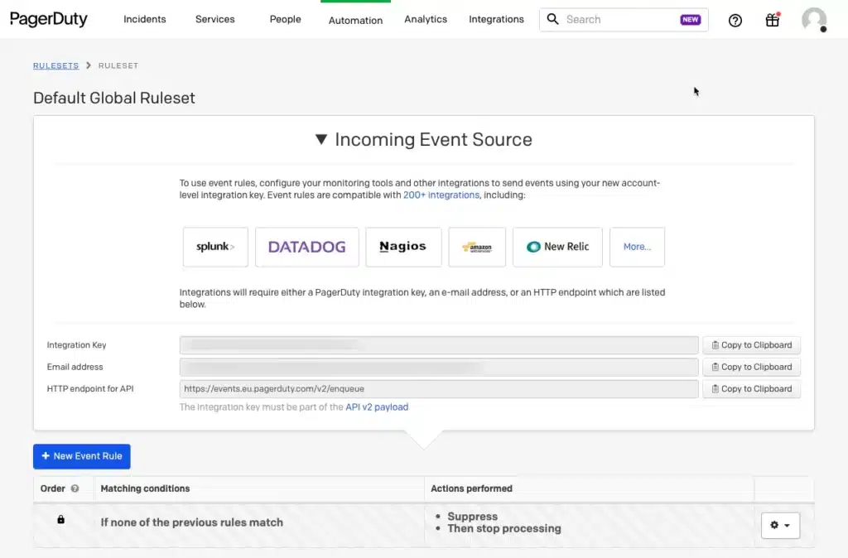Go to the RULESETS breadcrumb link
The image size is (848, 558).
[55, 65]
